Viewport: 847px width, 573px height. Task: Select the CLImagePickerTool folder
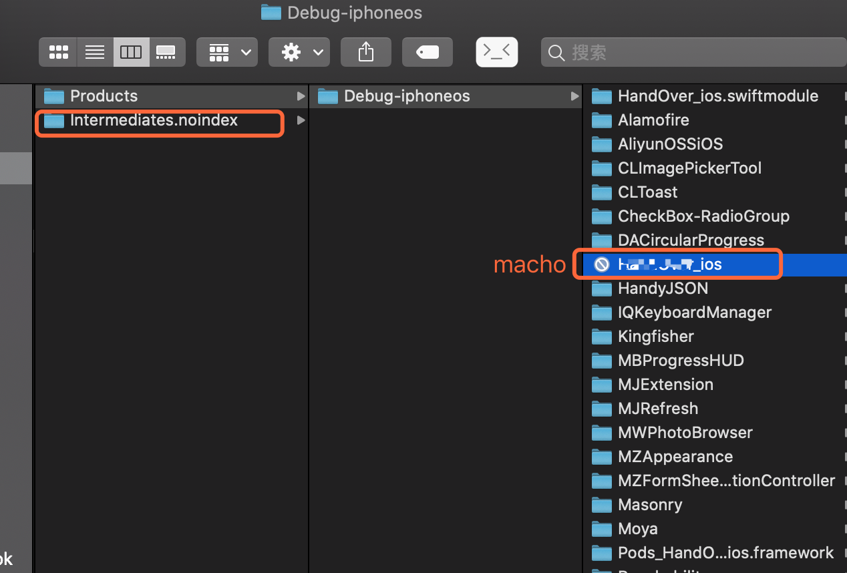715,168
